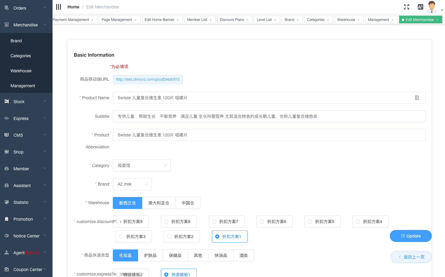The image size is (445, 277).
Task: Switch to the Member List tab
Action: [x=197, y=20]
